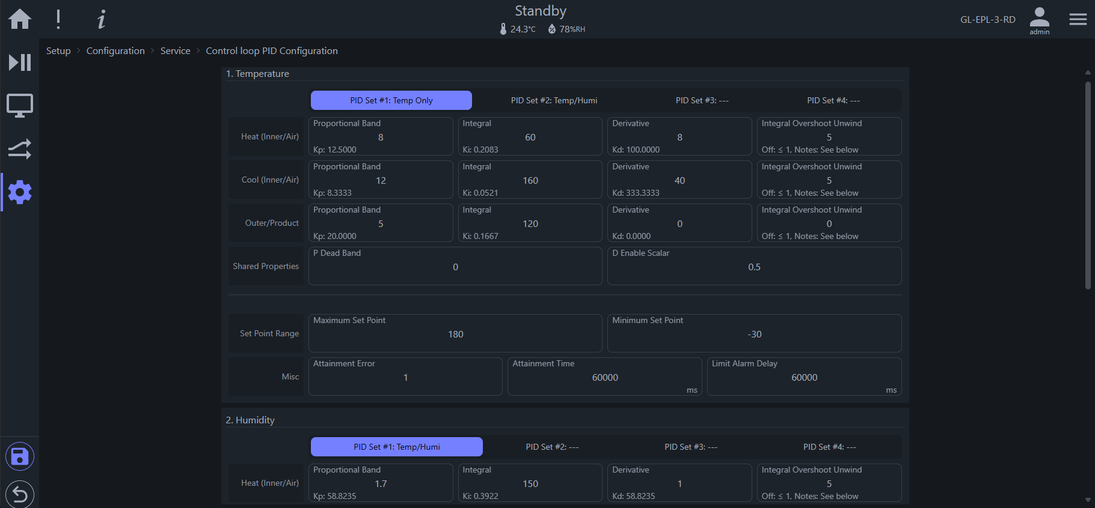
Task: Open the settings gear icon
Action: click(x=20, y=192)
